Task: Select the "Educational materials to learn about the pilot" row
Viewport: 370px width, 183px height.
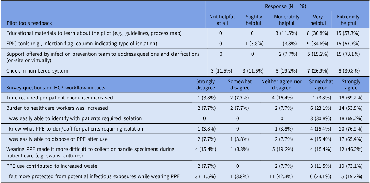Action: 94,33
